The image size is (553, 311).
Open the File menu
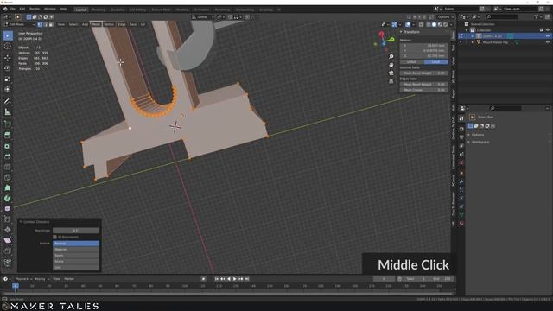tap(13, 10)
